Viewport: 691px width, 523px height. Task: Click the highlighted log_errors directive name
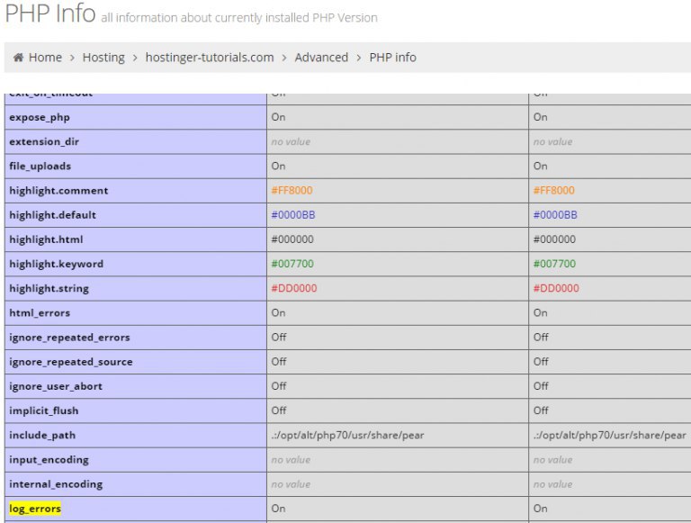point(35,509)
